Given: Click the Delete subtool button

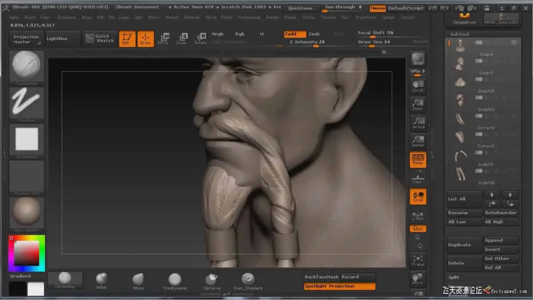Looking at the screenshot, I should (465, 263).
